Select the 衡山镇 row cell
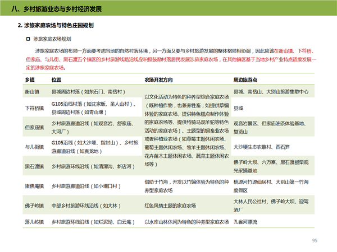Viewport: 337px width, 252px height. [x=32, y=91]
